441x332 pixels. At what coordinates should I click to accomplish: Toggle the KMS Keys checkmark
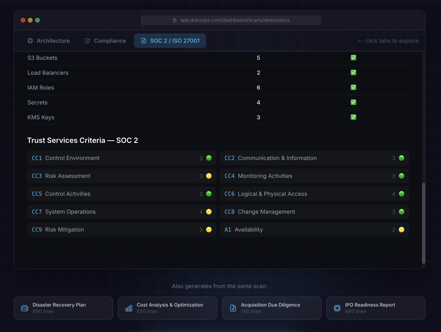coord(353,117)
